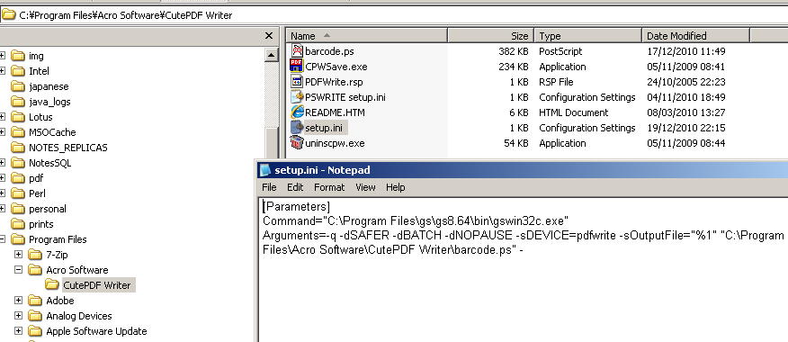Expand the 7-Zip folder node
788x342 pixels.
18,255
